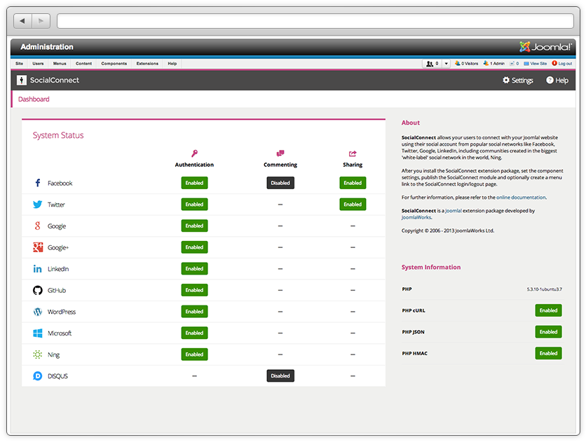Click the logged-in users icon
Screen dimensions: 586x442
(430, 64)
